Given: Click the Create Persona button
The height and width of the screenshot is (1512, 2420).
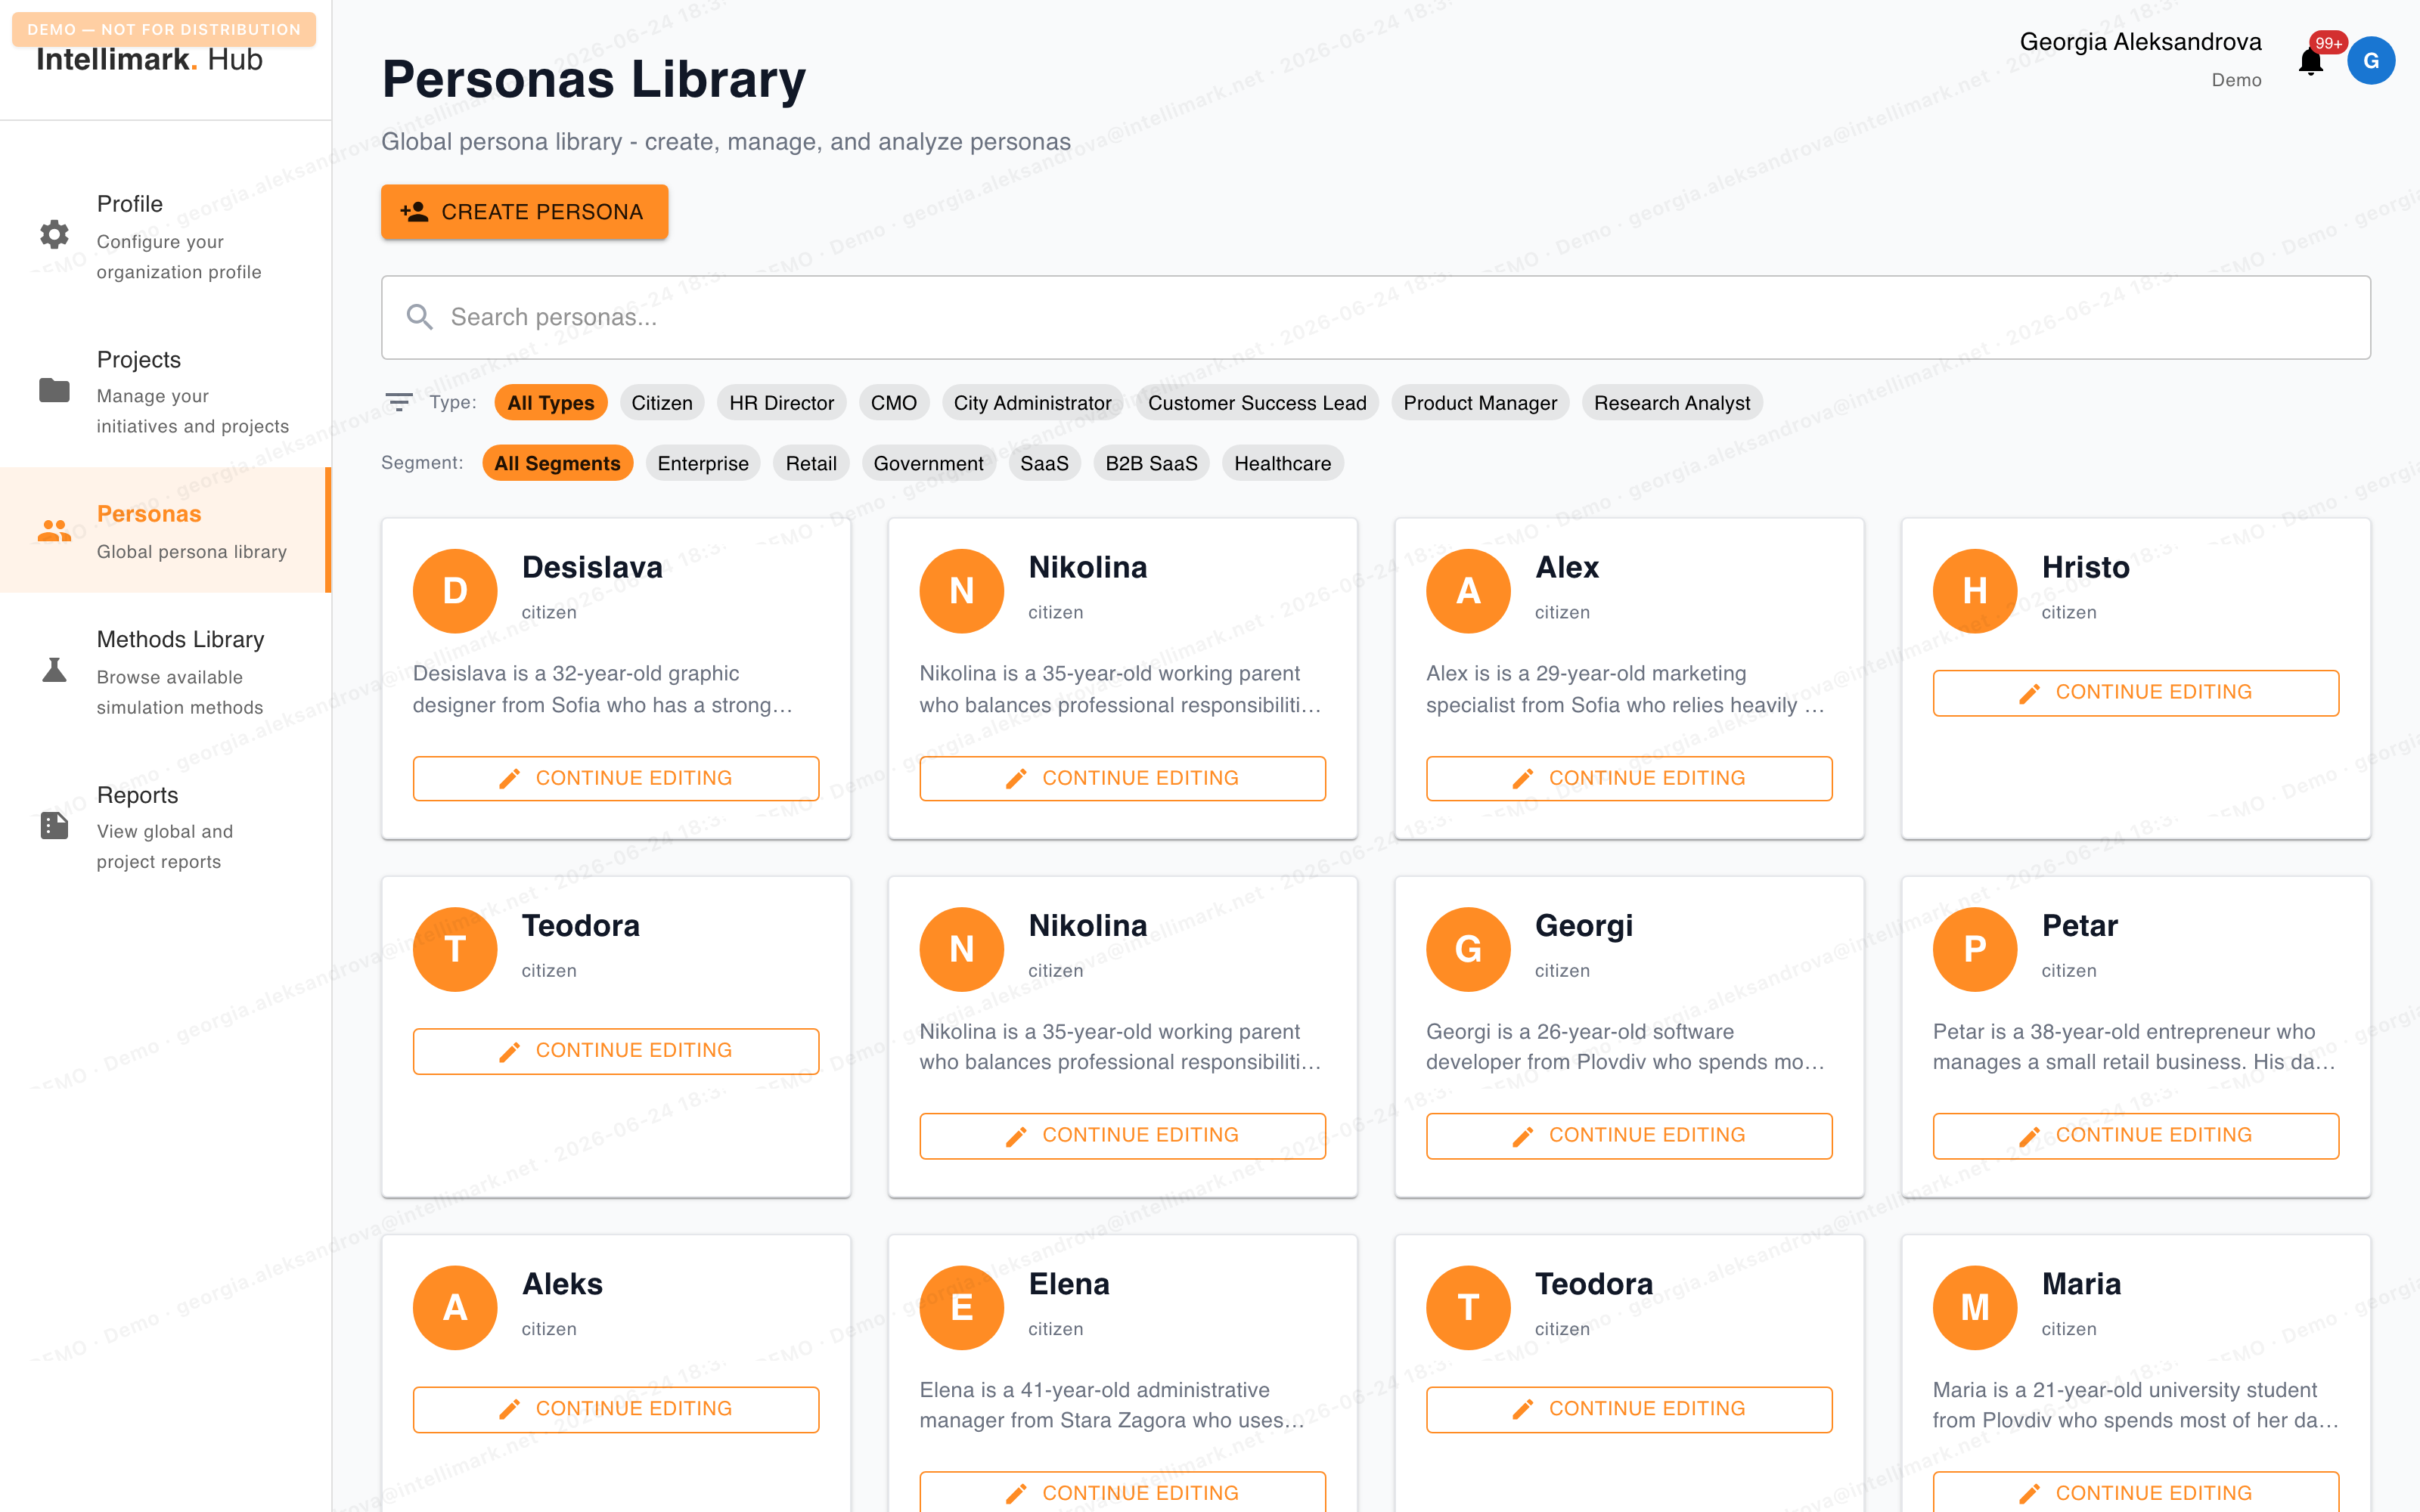Looking at the screenshot, I should [x=524, y=212].
